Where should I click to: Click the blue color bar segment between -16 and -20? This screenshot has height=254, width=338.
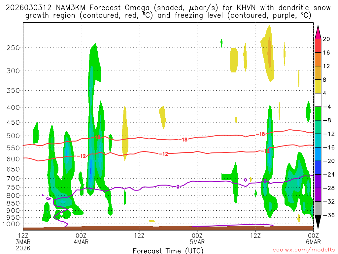click(318, 154)
